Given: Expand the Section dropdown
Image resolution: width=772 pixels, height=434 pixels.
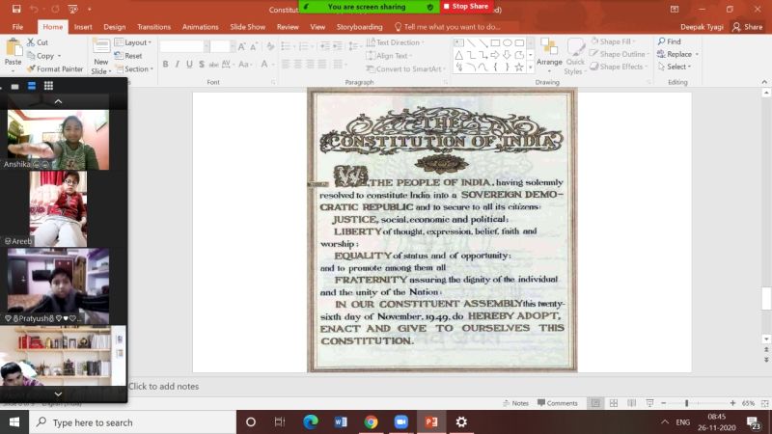Looking at the screenshot, I should pyautogui.click(x=135, y=68).
